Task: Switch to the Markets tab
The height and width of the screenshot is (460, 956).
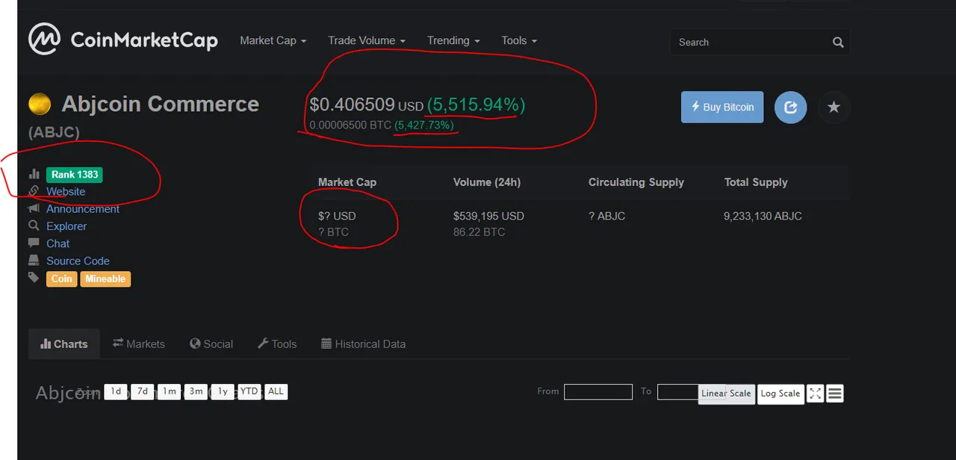Action: click(x=139, y=344)
